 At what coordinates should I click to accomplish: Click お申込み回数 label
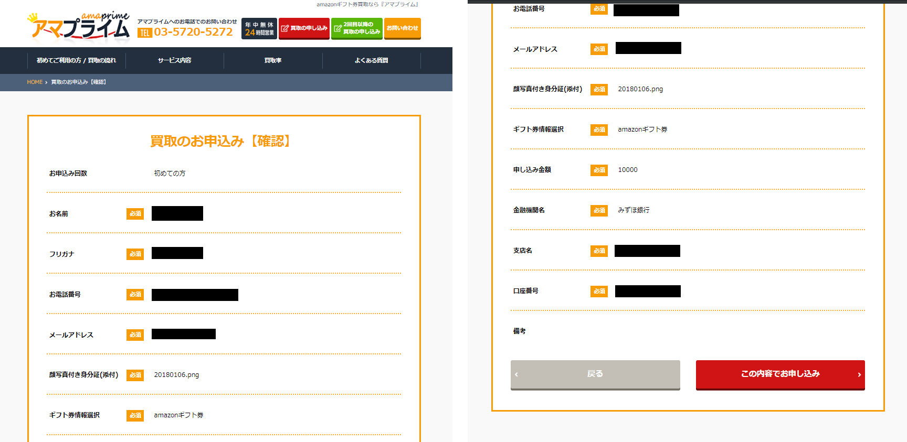pos(68,174)
